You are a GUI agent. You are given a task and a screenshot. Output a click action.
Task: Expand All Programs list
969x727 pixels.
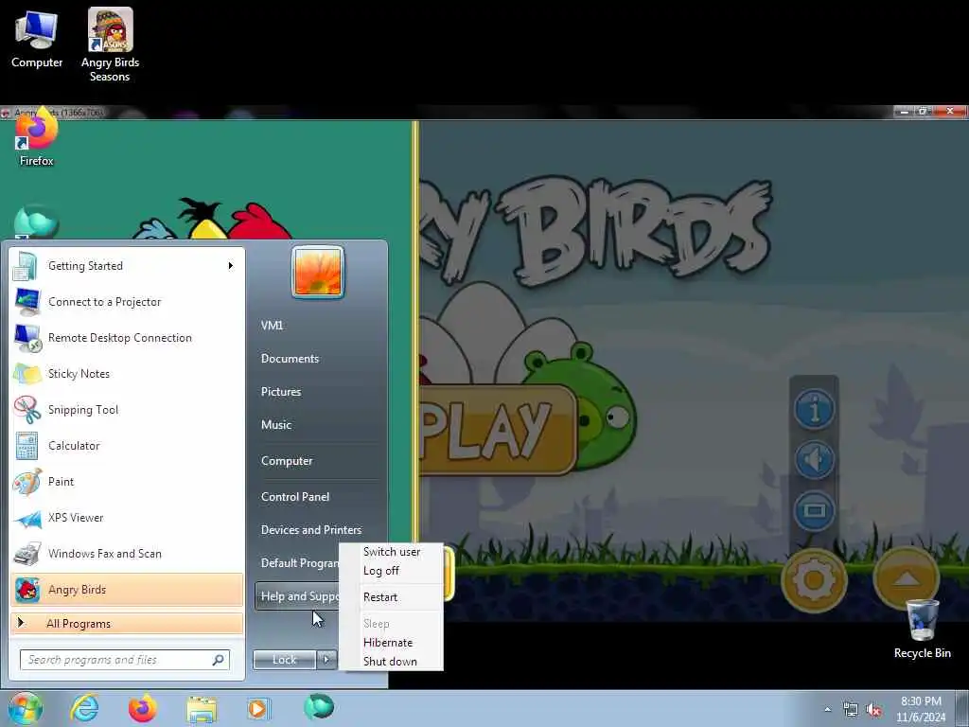(127, 623)
